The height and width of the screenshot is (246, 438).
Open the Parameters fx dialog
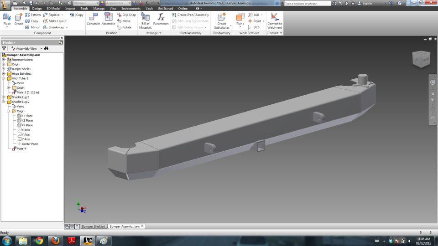pos(161,19)
